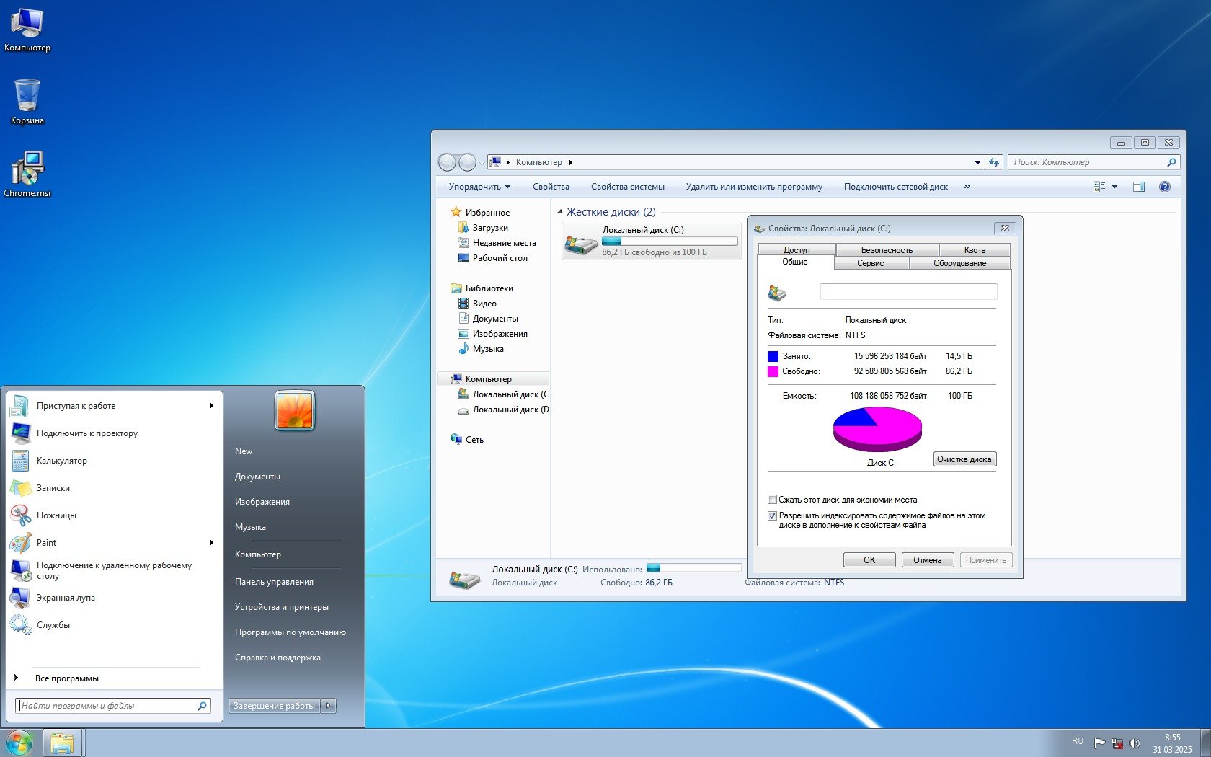Open the shutdown options arrow button
This screenshot has width=1211, height=757.
[x=328, y=706]
